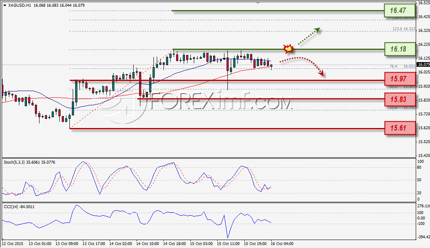Click the Fibonacci label 23.6 15.752
The width and height of the screenshot is (430, 248).
[402, 108]
